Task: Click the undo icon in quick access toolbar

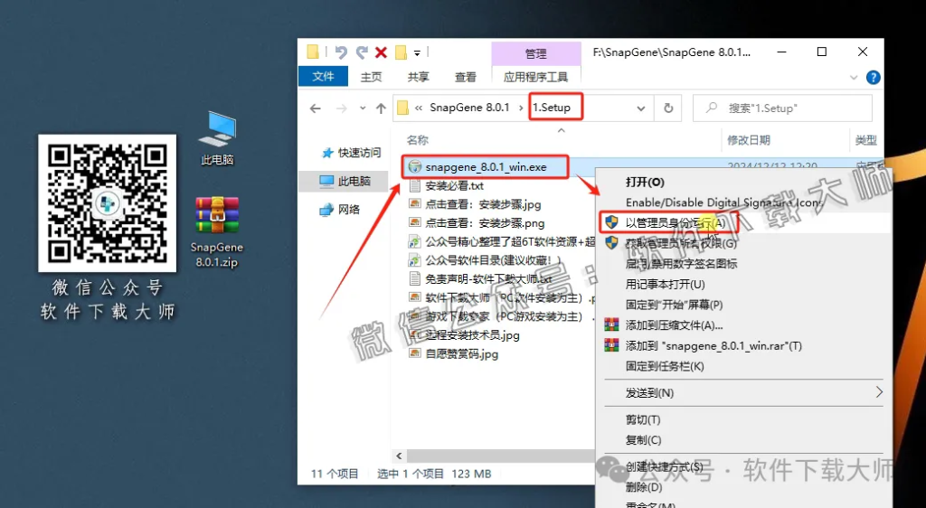Action: point(341,52)
